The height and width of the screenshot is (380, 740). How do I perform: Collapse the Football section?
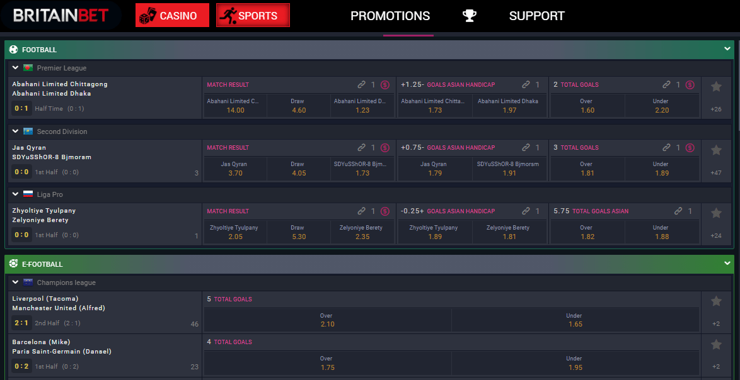(x=727, y=49)
